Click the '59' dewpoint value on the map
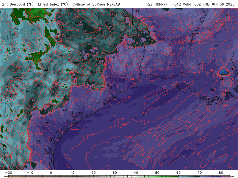The image size is (238, 178). coord(4,146)
